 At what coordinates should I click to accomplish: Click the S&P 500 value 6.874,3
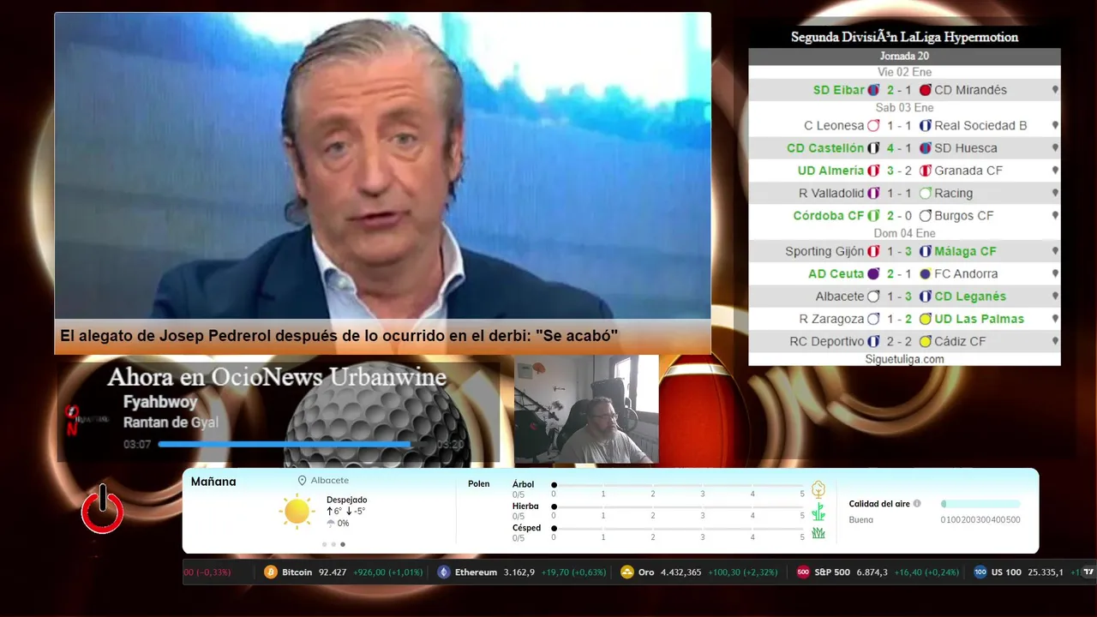872,572
